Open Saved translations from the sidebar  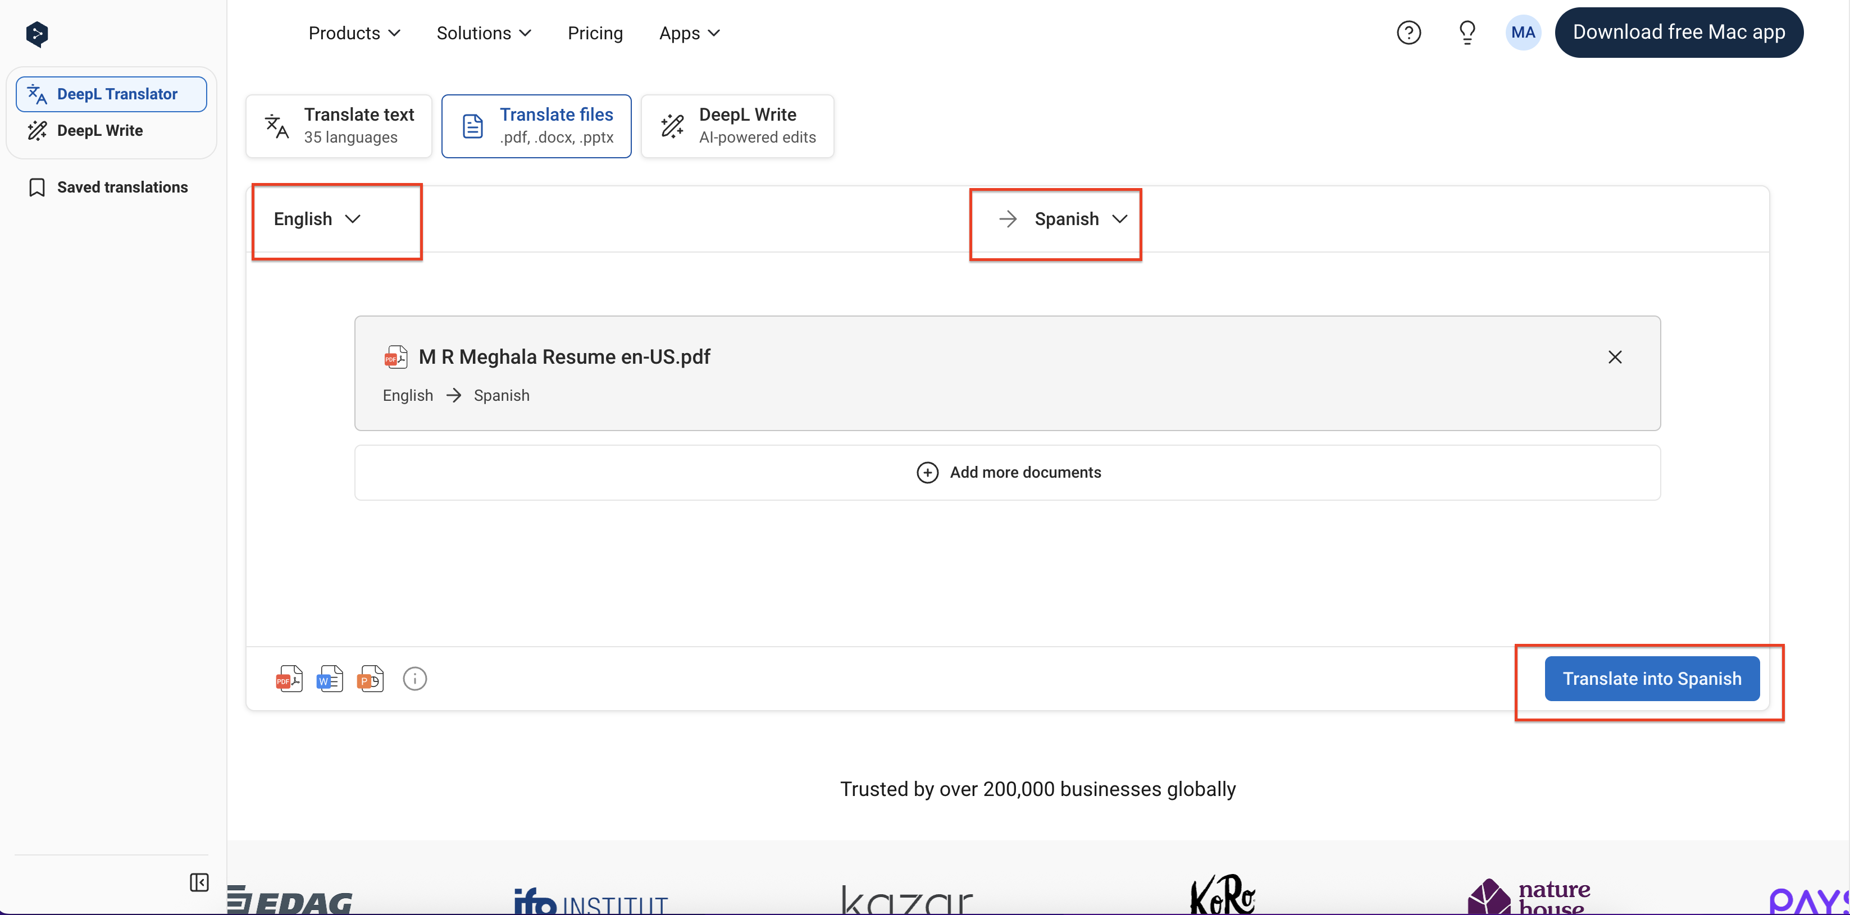pos(121,186)
